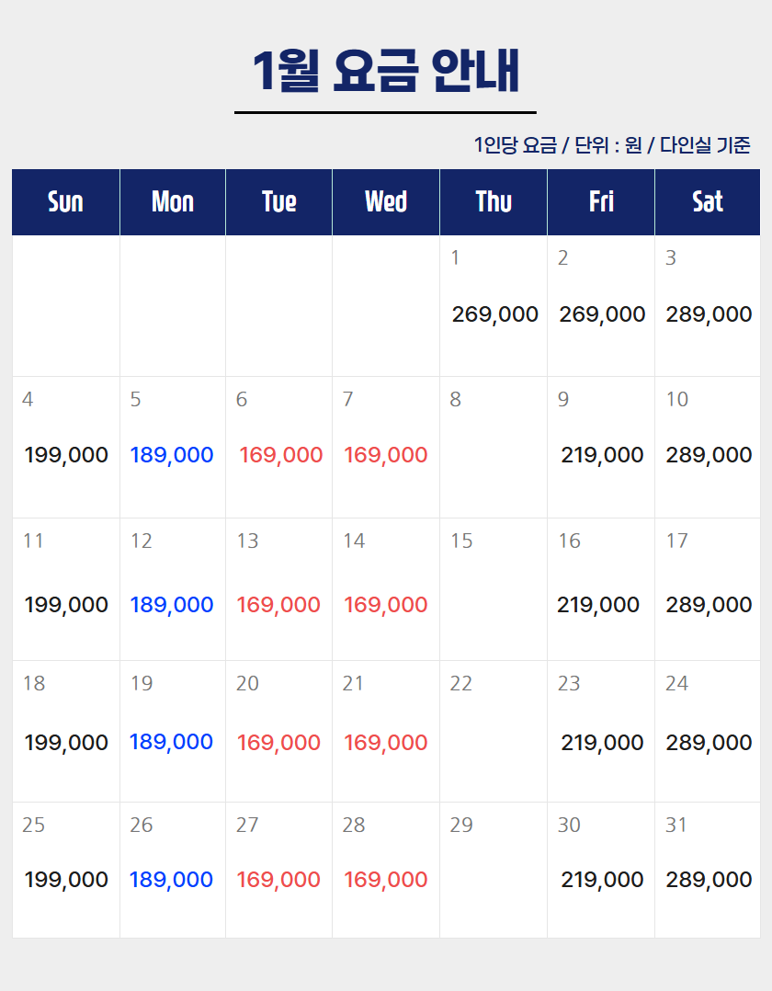772x991 pixels.
Task: Select the 199,000 price on January 25
Action: 66,880
